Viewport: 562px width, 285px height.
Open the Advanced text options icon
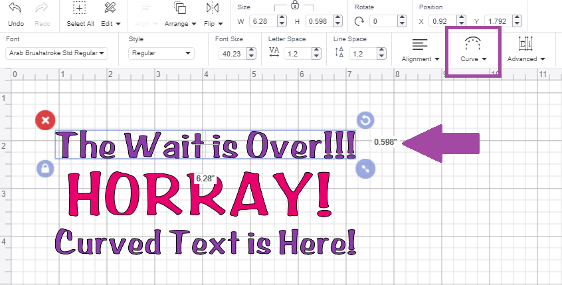(525, 45)
